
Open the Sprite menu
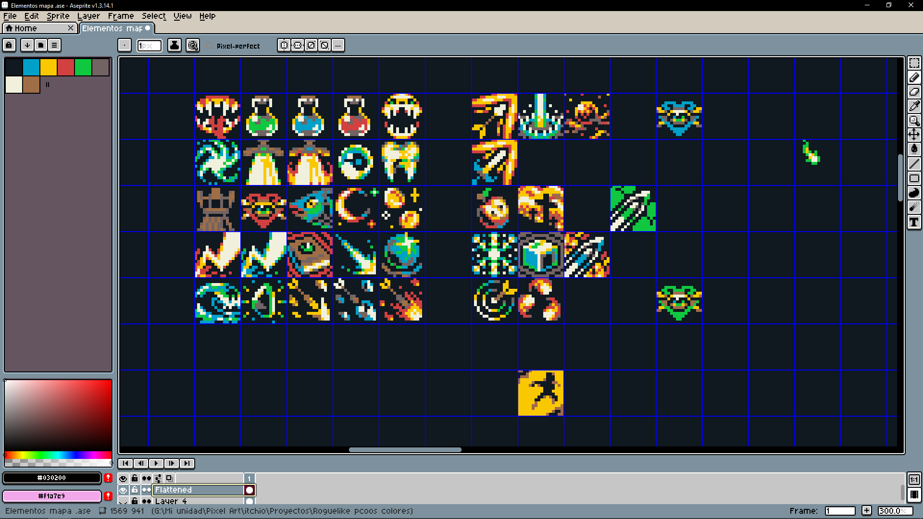tap(58, 16)
